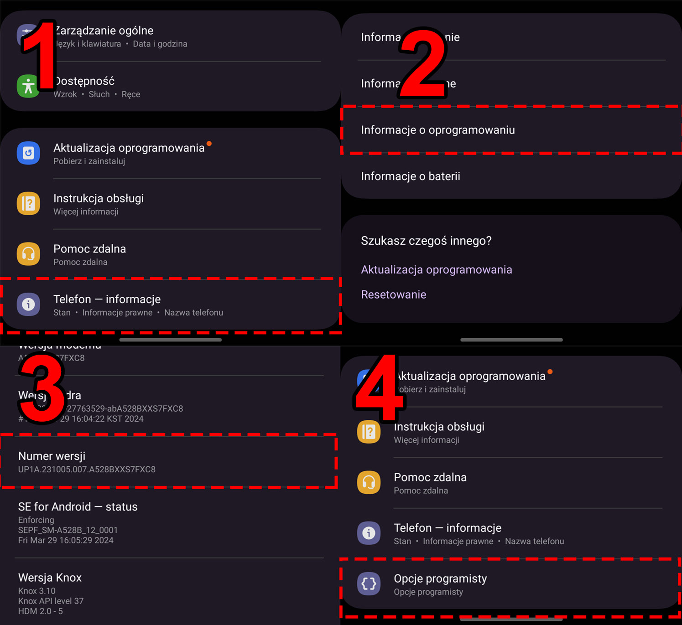Tap the Pomoc zdalna headset icon in panel 4
This screenshot has width=682, height=625.
coord(369,482)
